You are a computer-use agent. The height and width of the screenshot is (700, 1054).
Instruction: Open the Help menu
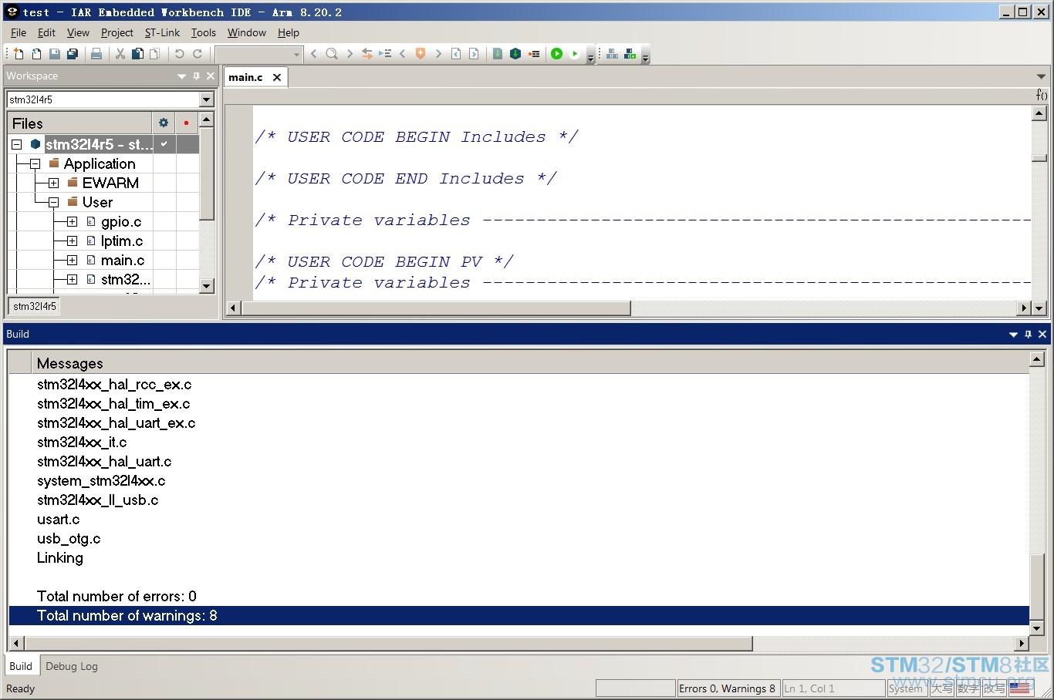tap(289, 32)
